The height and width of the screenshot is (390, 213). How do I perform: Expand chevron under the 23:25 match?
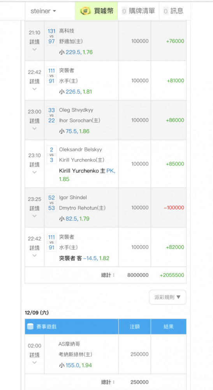(x=35, y=216)
